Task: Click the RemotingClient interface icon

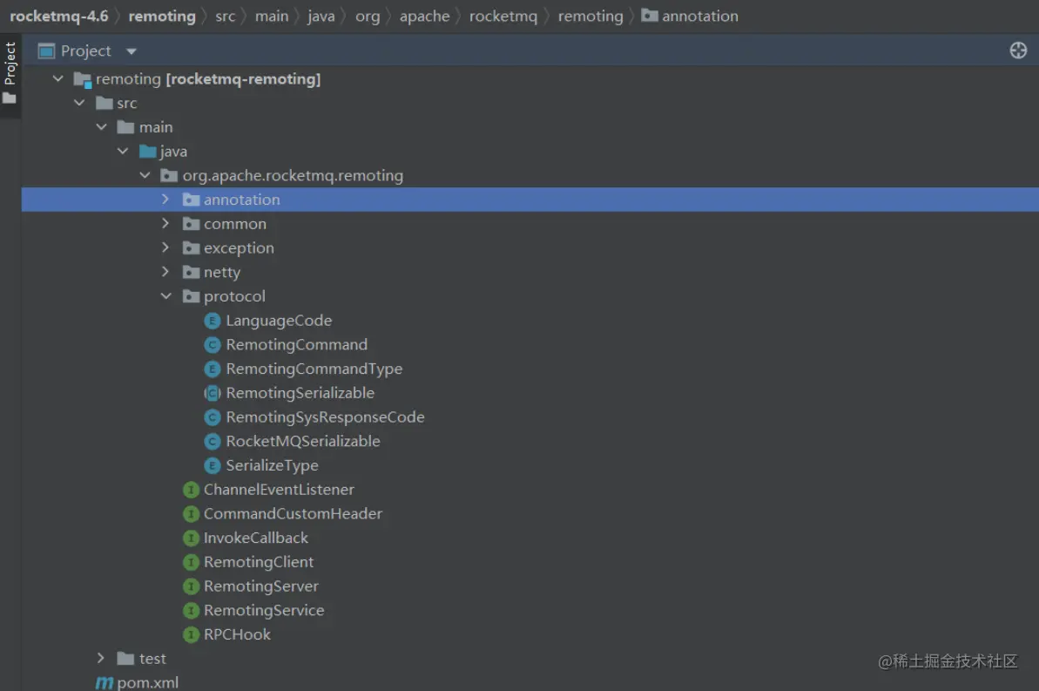Action: pyautogui.click(x=191, y=562)
